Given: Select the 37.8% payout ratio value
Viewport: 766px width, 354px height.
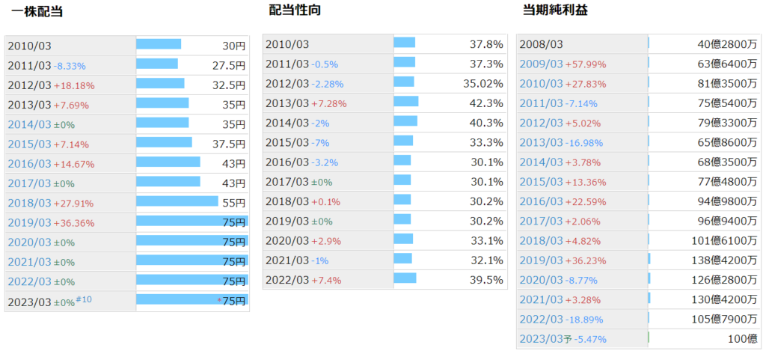Looking at the screenshot, I should click(x=486, y=44).
